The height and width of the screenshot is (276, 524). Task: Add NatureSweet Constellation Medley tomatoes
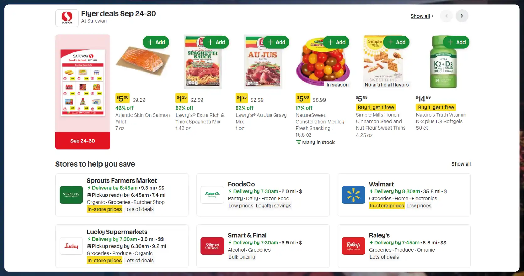point(336,42)
